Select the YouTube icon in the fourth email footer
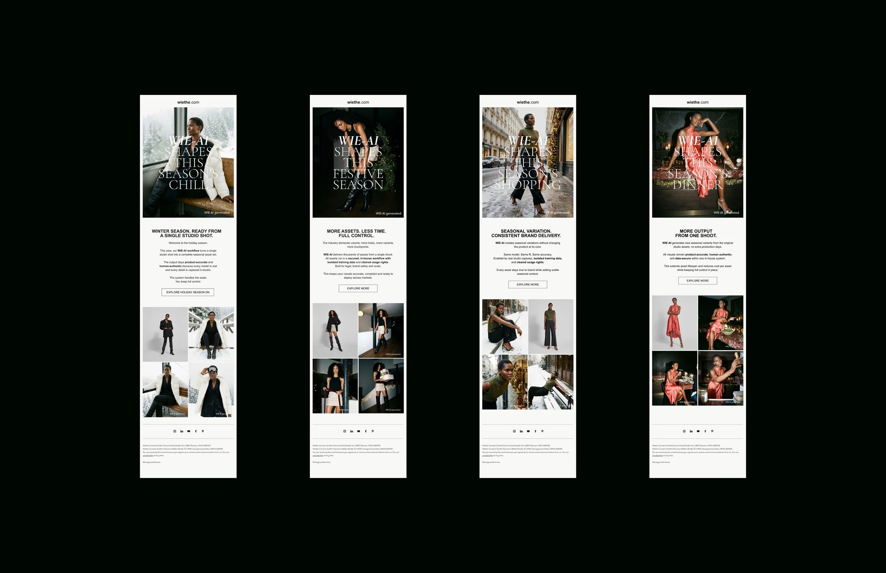 pos(698,431)
